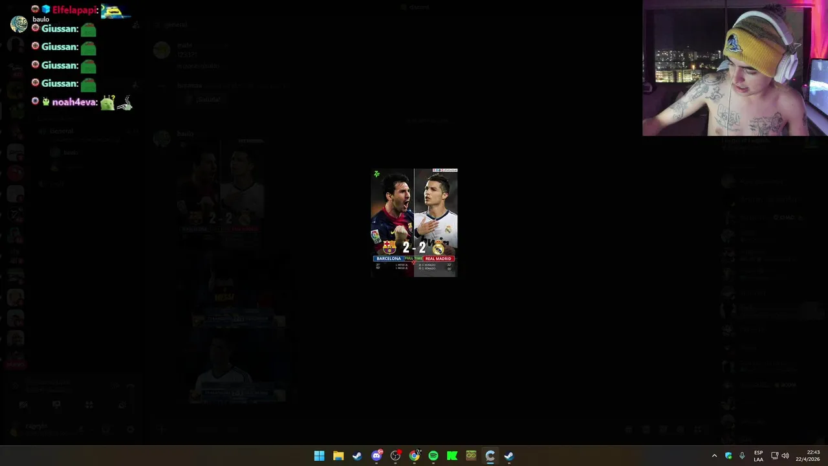Open the Minecraft-style block app icon
The width and height of the screenshot is (828, 466).
[x=471, y=456]
